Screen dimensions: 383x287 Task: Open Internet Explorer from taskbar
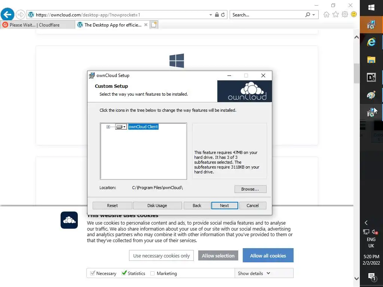tap(371, 42)
